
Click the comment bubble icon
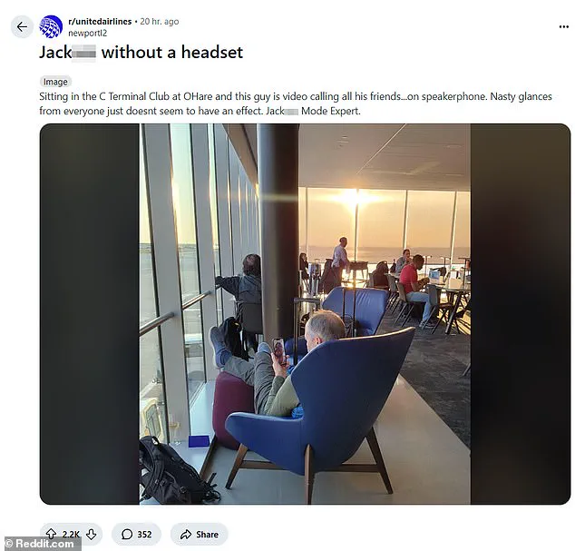pyautogui.click(x=126, y=534)
